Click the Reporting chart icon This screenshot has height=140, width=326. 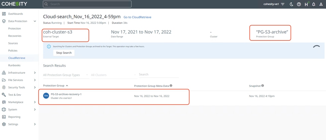(x=4, y=117)
